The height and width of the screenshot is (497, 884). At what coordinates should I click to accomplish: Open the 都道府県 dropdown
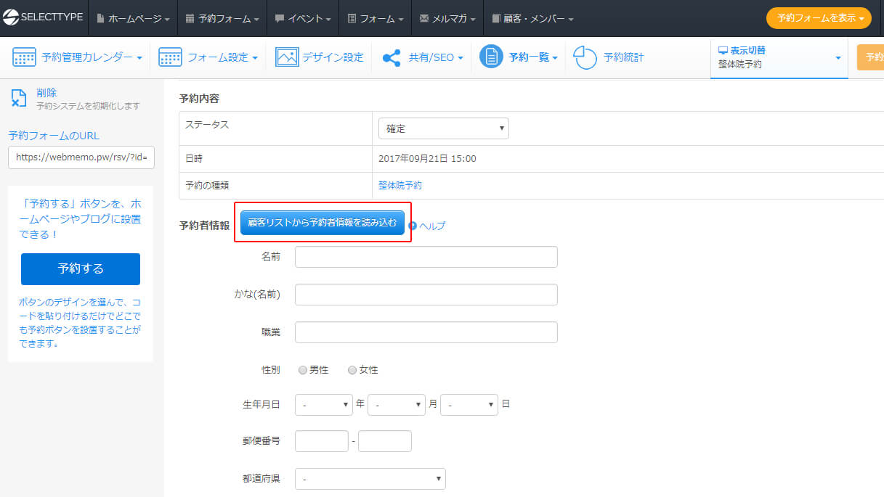[x=370, y=479]
